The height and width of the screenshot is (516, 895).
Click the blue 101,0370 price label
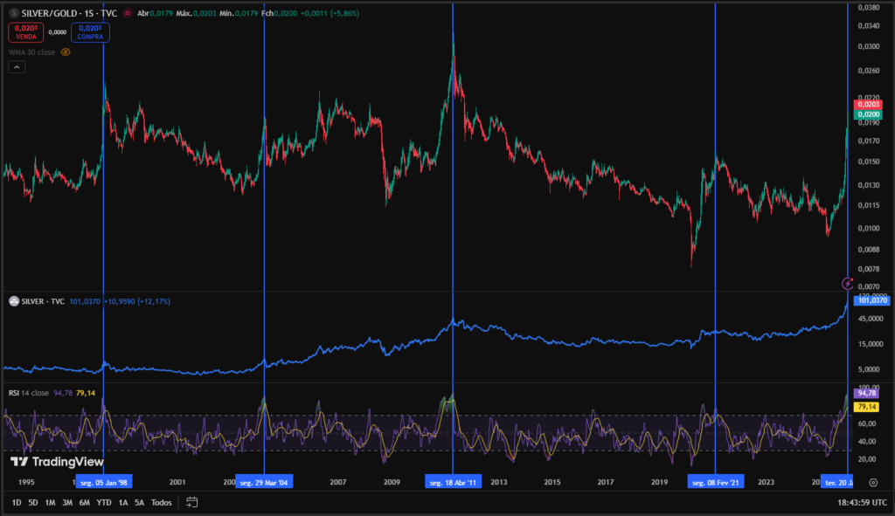click(871, 300)
